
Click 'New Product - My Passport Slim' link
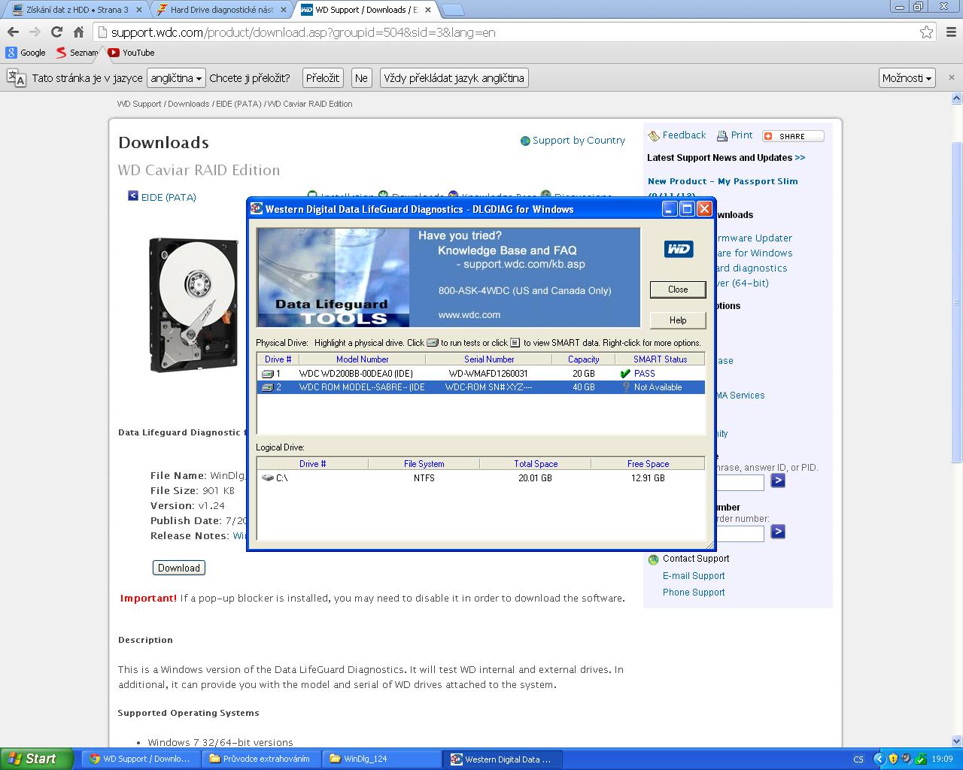point(723,181)
